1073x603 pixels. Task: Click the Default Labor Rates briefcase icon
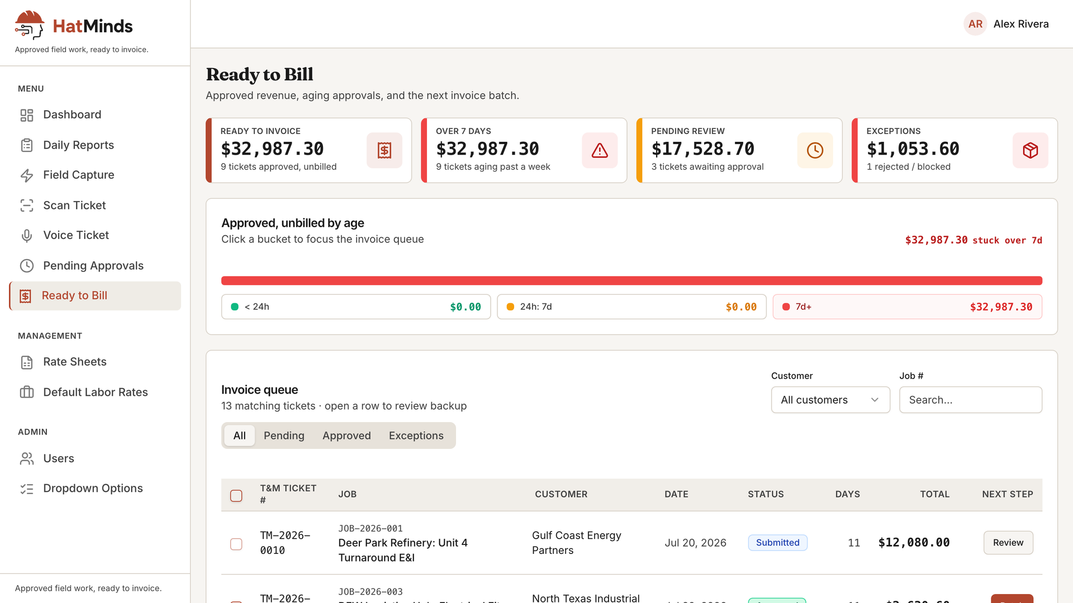point(27,393)
